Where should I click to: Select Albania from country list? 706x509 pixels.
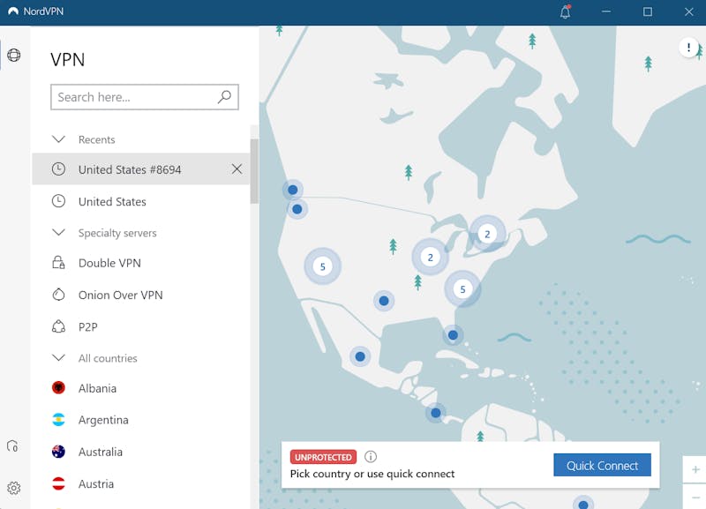point(141,388)
